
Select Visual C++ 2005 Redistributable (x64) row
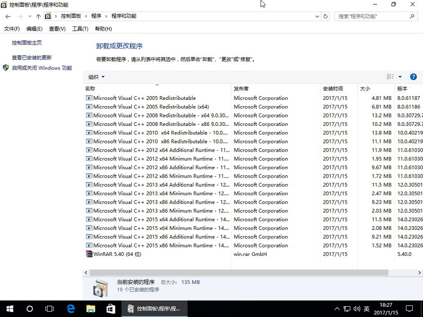[253, 107]
